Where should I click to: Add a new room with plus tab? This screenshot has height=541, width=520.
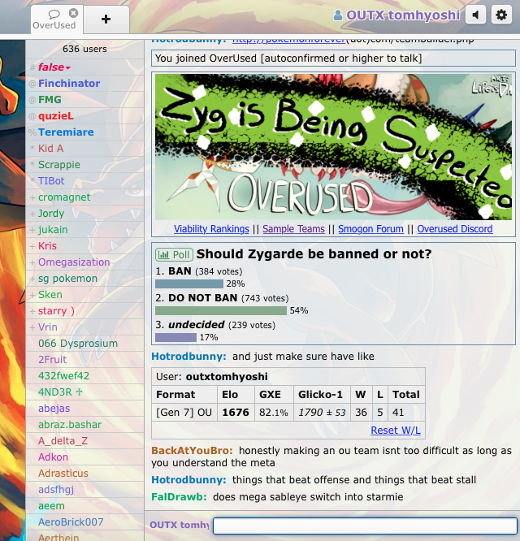[106, 19]
